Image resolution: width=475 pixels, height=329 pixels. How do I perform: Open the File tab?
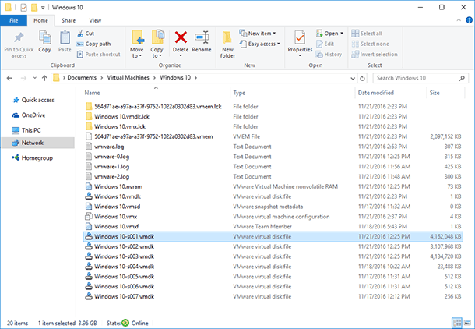click(14, 20)
